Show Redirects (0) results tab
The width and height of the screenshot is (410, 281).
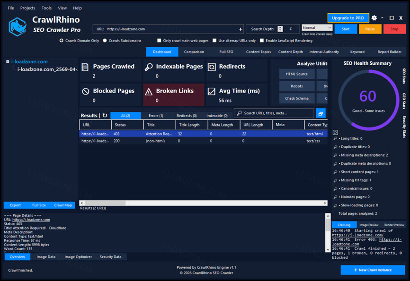click(x=187, y=116)
